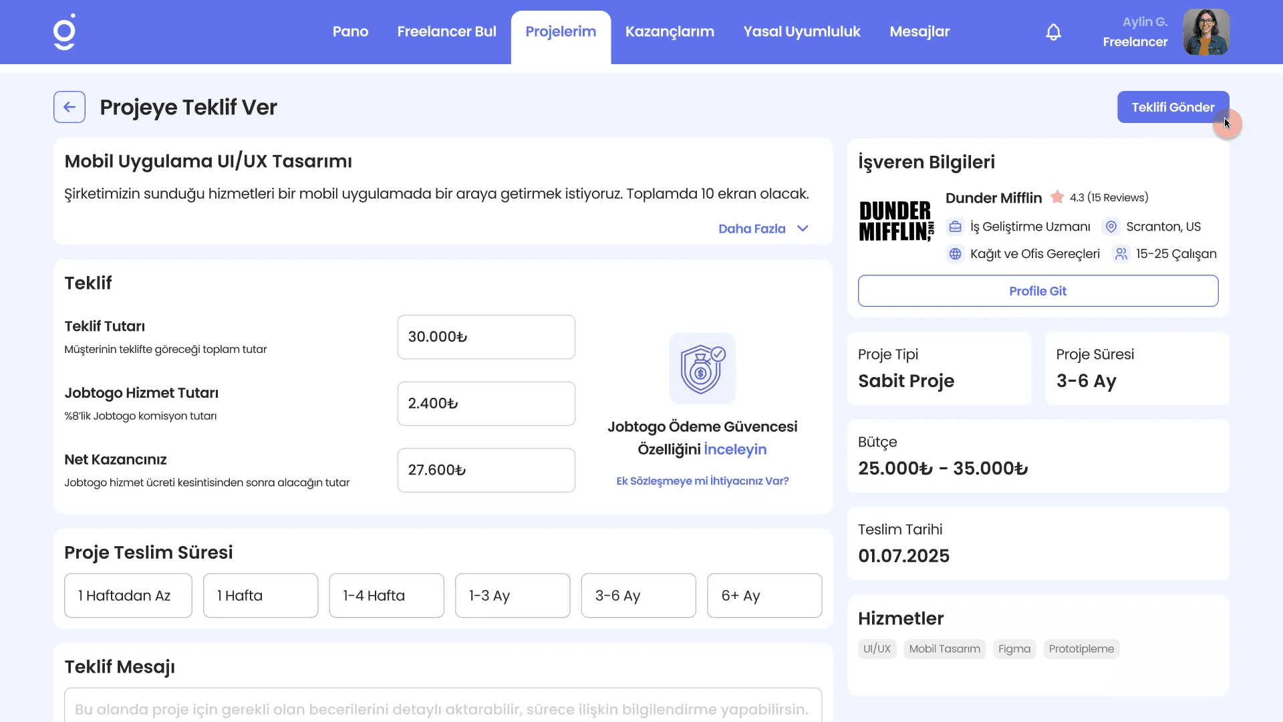Select the 1 Haftadan Az delivery option

[x=128, y=596]
